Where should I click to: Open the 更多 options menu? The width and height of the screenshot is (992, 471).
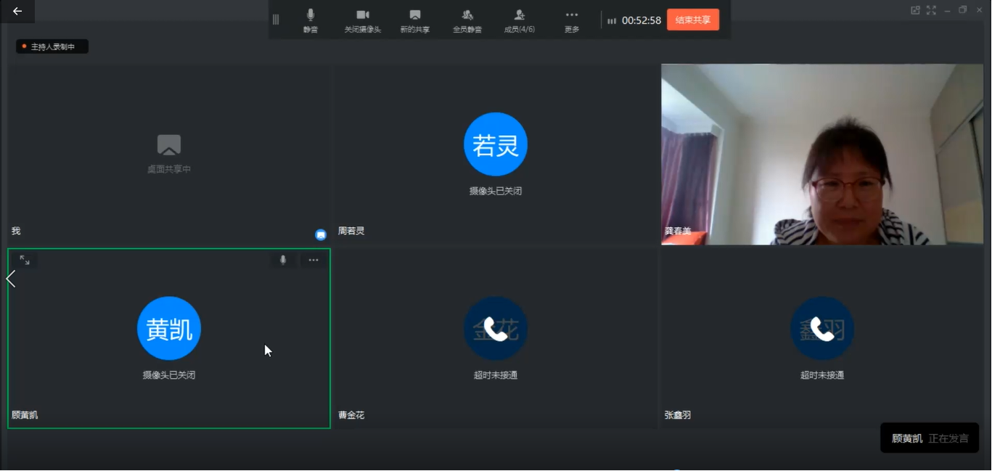572,20
